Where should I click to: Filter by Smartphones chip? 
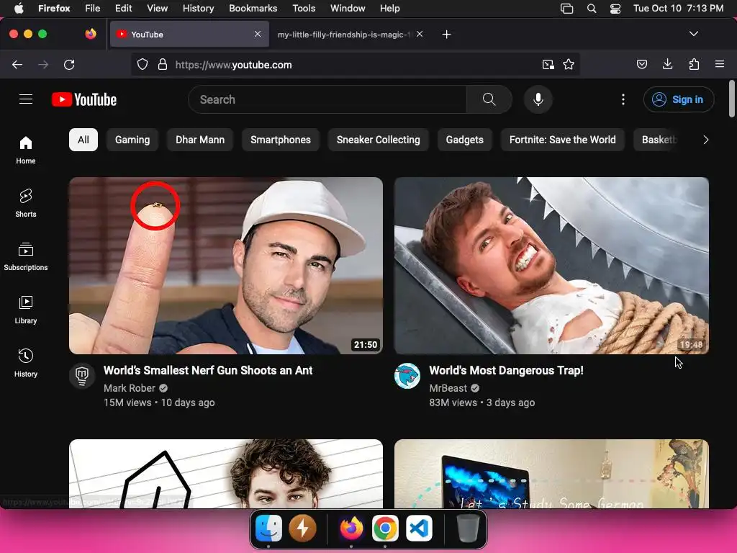tap(281, 140)
